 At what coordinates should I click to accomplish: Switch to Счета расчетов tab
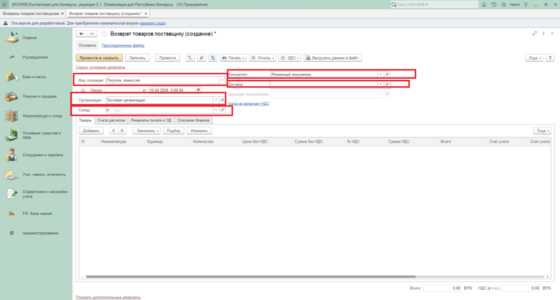tap(112, 120)
